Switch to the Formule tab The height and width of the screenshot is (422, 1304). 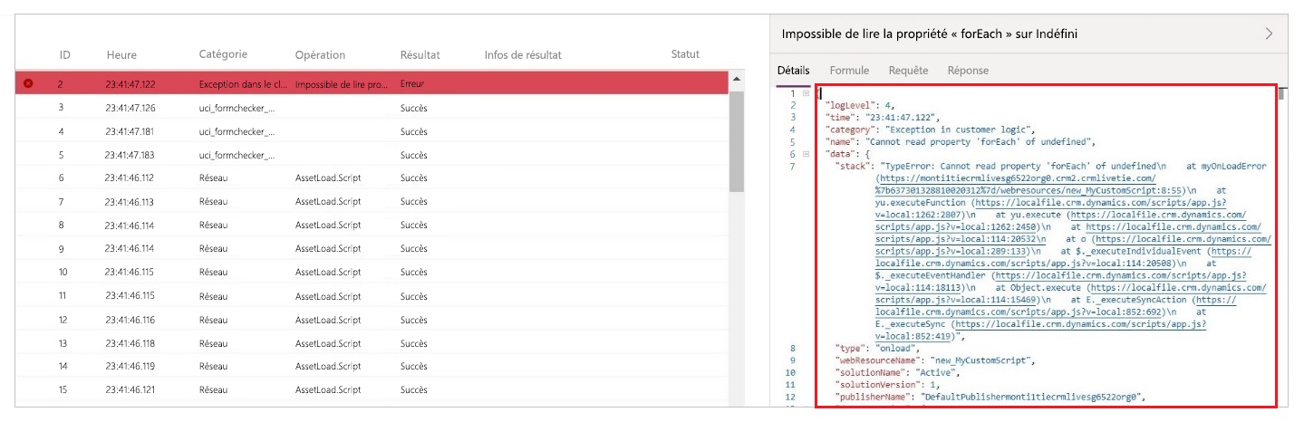click(x=849, y=70)
